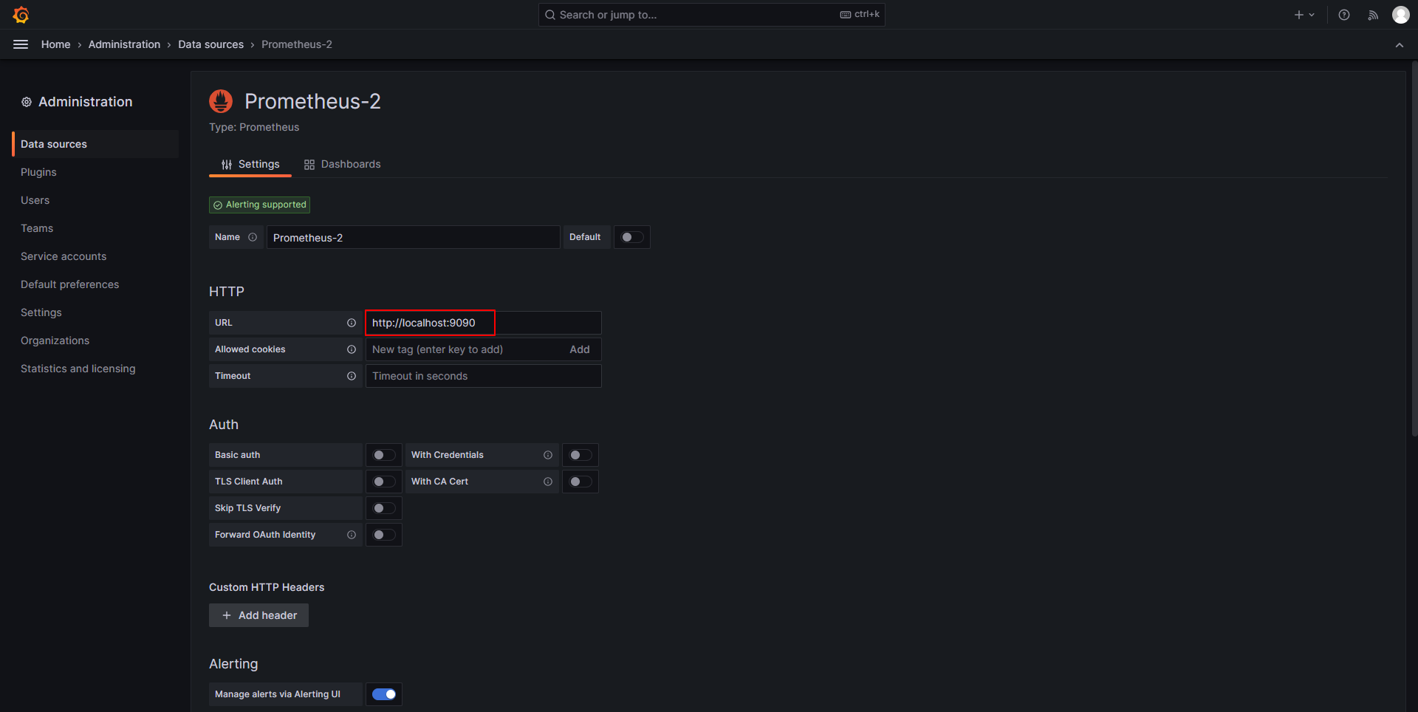
Task: Switch to the Dashboards tab
Action: click(342, 164)
